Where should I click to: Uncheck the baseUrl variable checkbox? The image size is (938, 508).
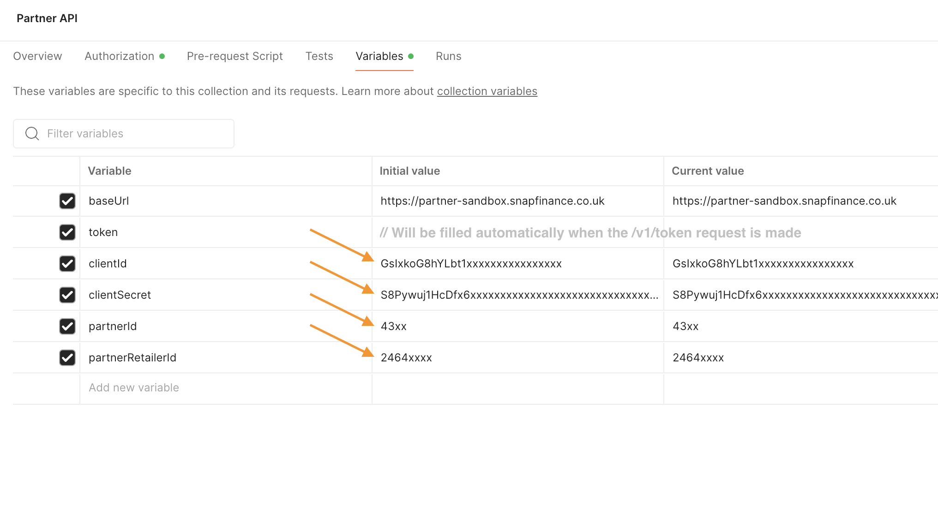(x=67, y=201)
